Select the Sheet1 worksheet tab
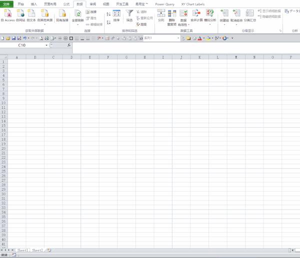300x258 pixels. coord(22,250)
